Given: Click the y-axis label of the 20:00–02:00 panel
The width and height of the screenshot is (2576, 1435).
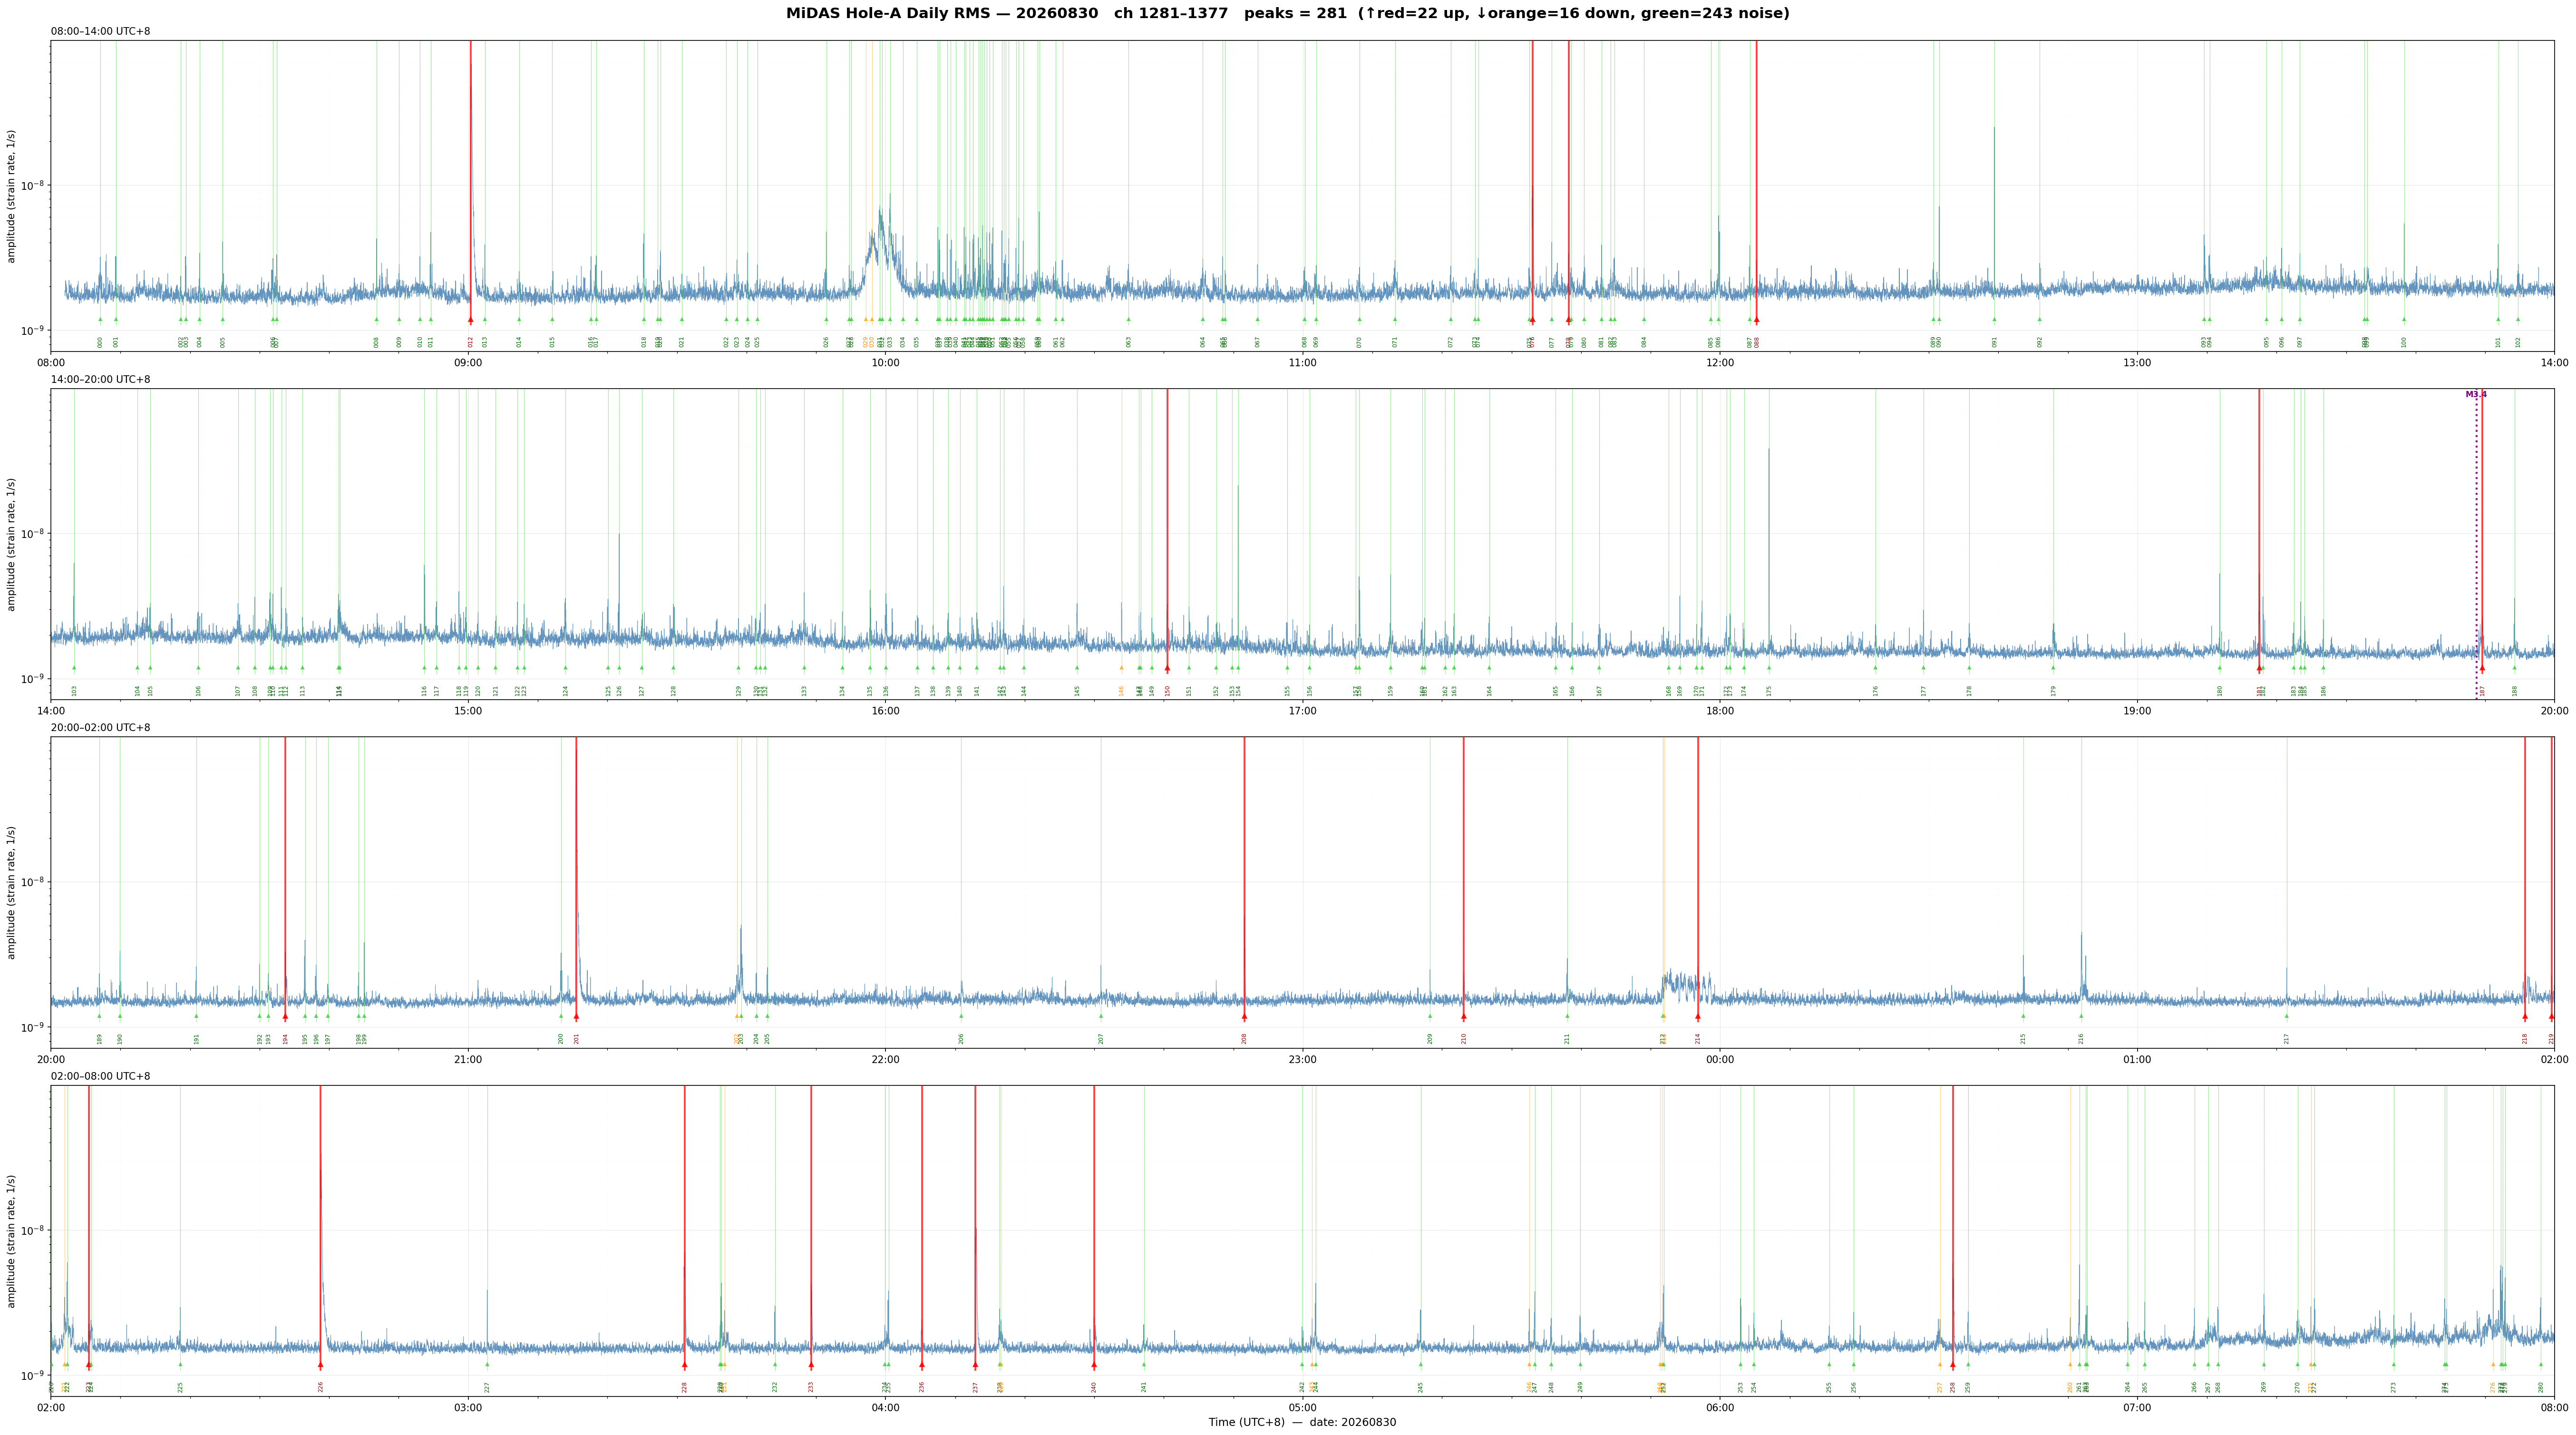Looking at the screenshot, I should click(x=12, y=893).
